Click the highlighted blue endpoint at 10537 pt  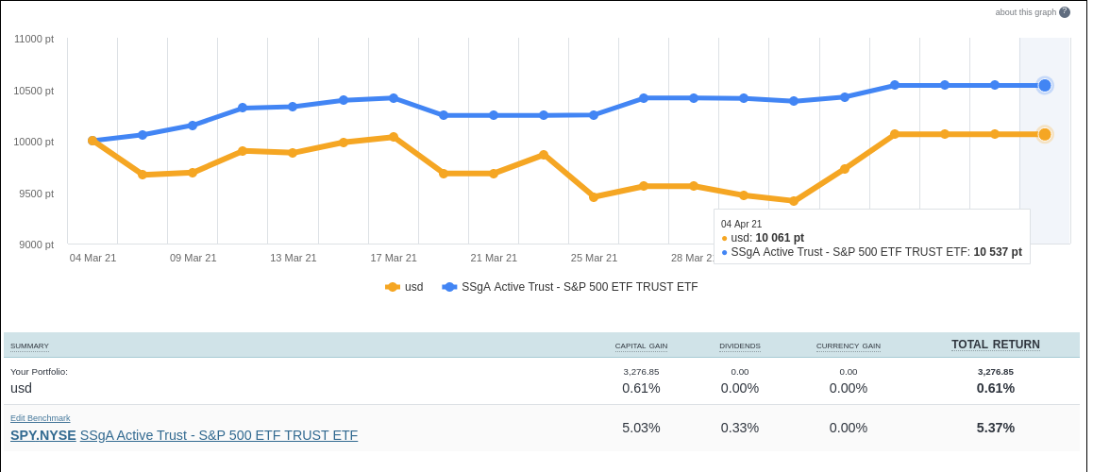tap(1045, 86)
